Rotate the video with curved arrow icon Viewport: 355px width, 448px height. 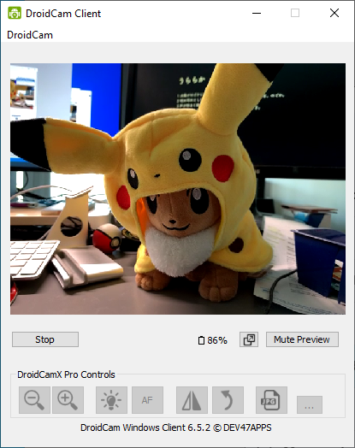(228, 400)
